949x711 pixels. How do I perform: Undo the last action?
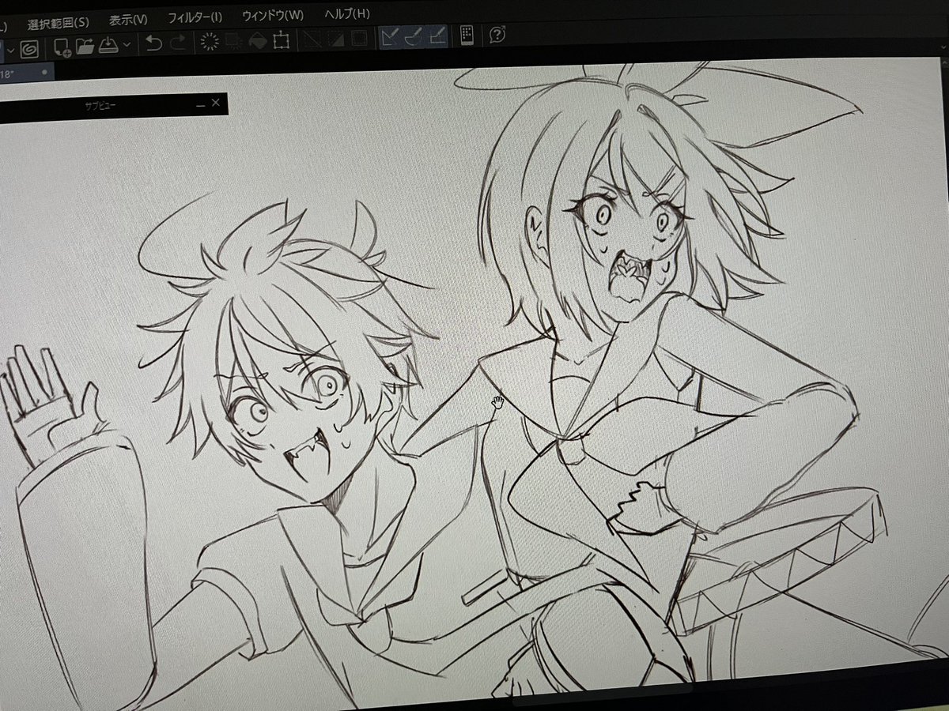(153, 43)
